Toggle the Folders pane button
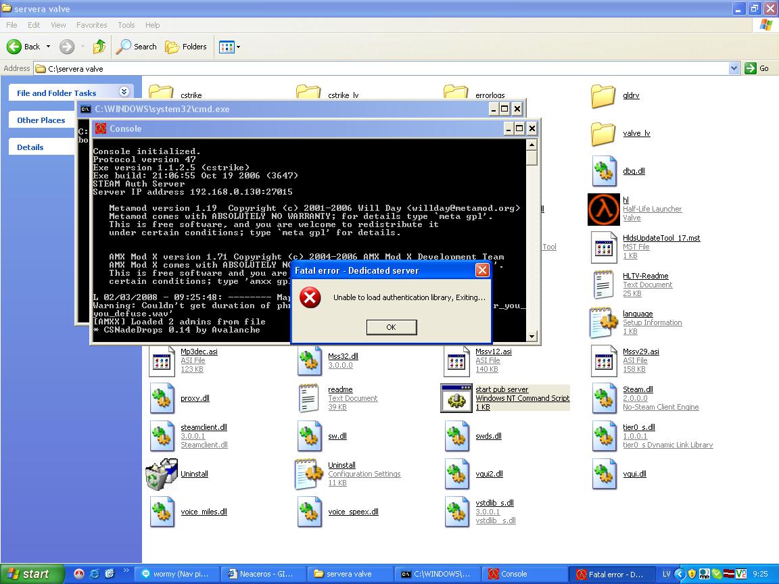Viewport: 779px width, 584px height. (x=186, y=47)
